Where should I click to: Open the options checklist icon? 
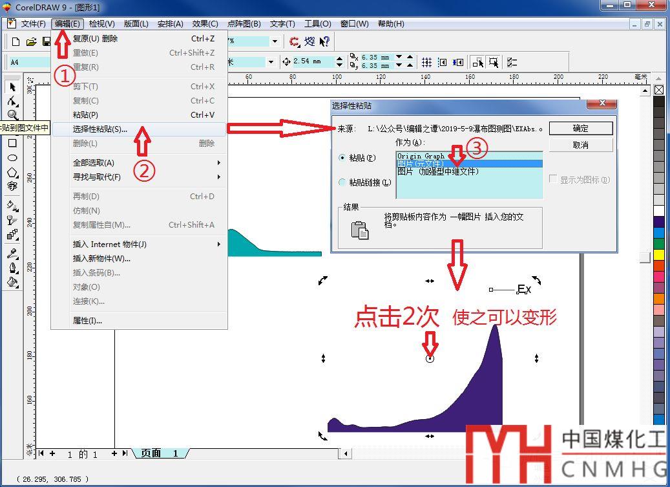point(512,62)
